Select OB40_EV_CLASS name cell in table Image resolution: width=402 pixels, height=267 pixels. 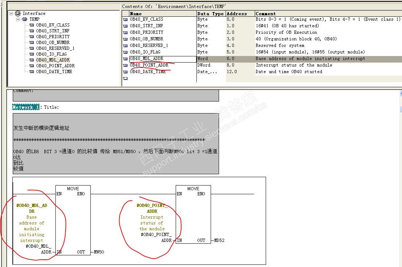click(x=163, y=19)
